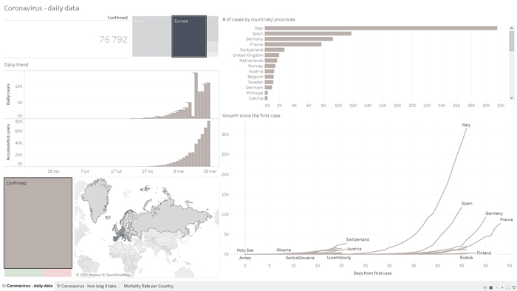Select the Switzerland bar in the cases chart
This screenshot has width=517, height=291.
(x=274, y=49)
